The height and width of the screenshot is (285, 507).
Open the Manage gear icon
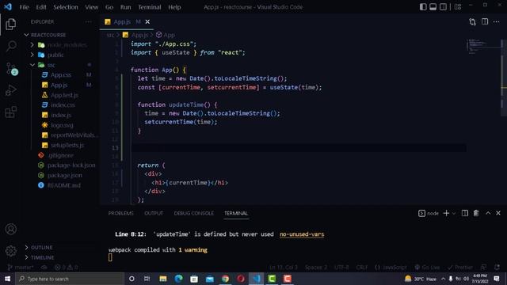point(10,251)
